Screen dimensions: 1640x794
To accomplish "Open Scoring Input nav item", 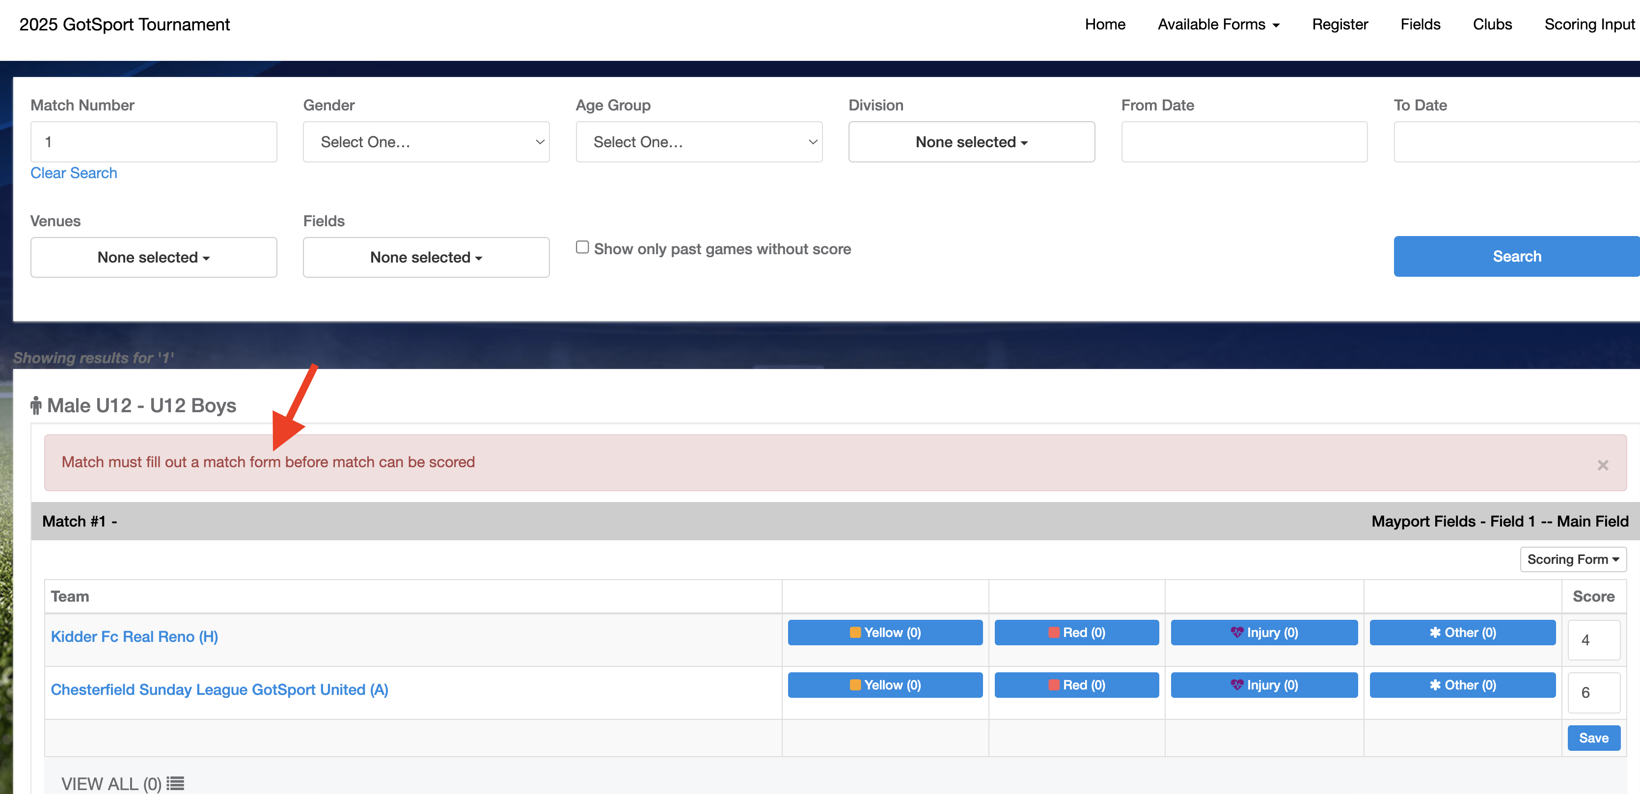I will point(1589,24).
